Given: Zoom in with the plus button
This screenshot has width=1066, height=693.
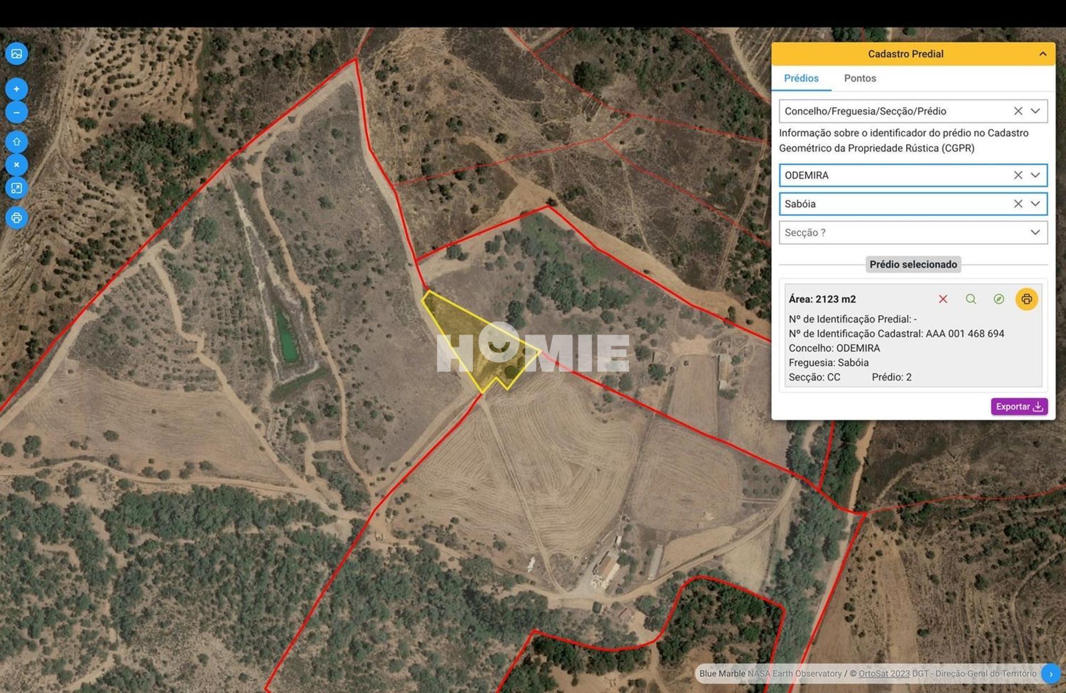Looking at the screenshot, I should tap(17, 89).
